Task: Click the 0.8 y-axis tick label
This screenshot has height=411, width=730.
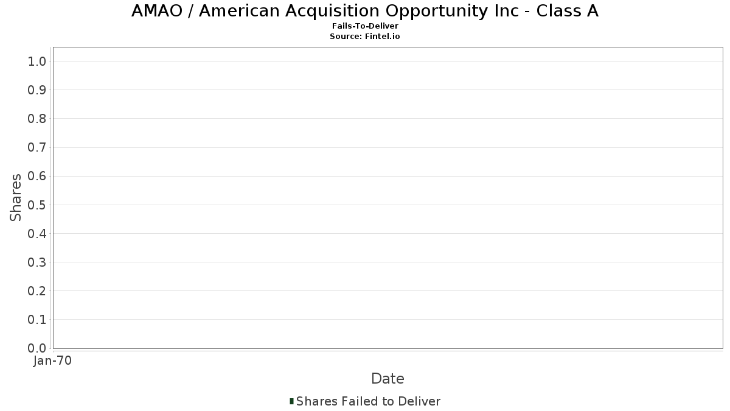Action: coord(37,119)
